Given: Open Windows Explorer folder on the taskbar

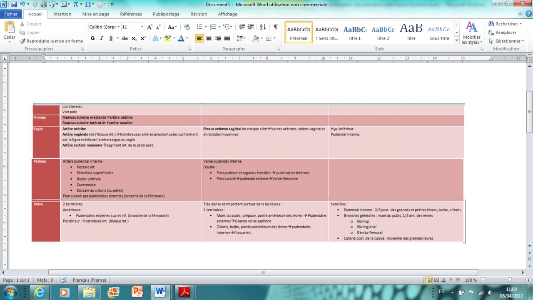Looking at the screenshot, I should (89, 292).
